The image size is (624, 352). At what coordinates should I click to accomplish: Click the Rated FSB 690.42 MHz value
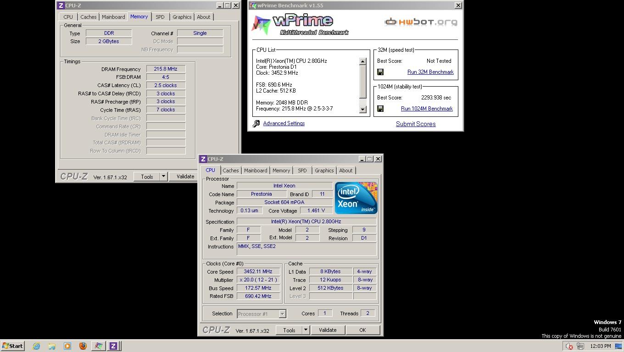pos(258,296)
